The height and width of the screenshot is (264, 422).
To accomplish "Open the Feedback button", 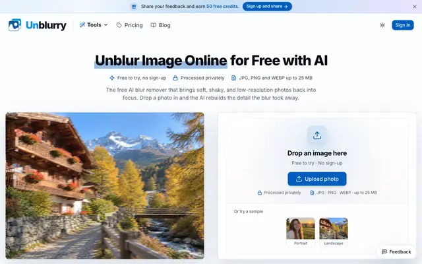I will click(x=396, y=251).
